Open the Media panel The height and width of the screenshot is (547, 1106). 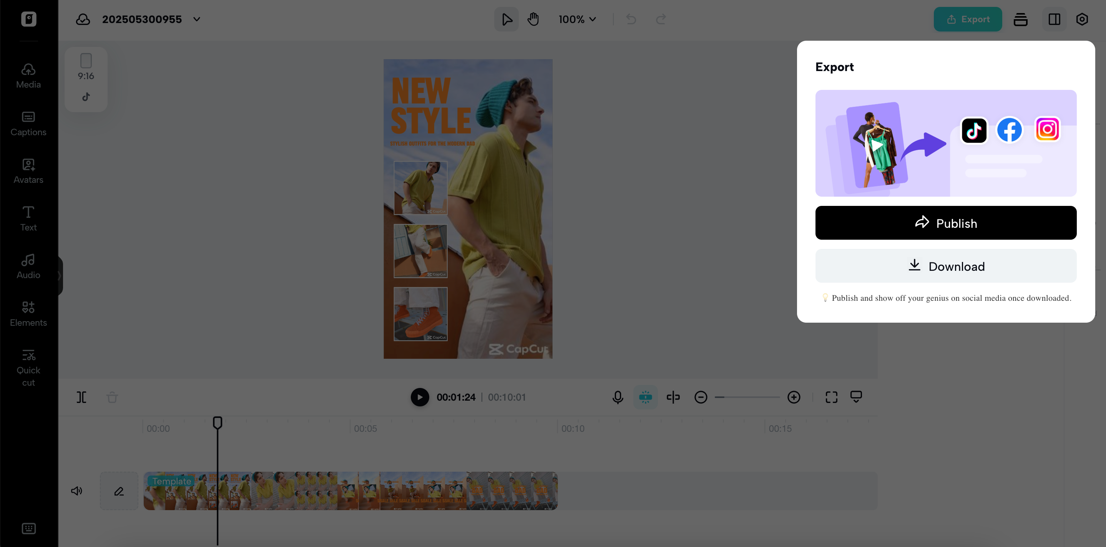[x=28, y=76]
